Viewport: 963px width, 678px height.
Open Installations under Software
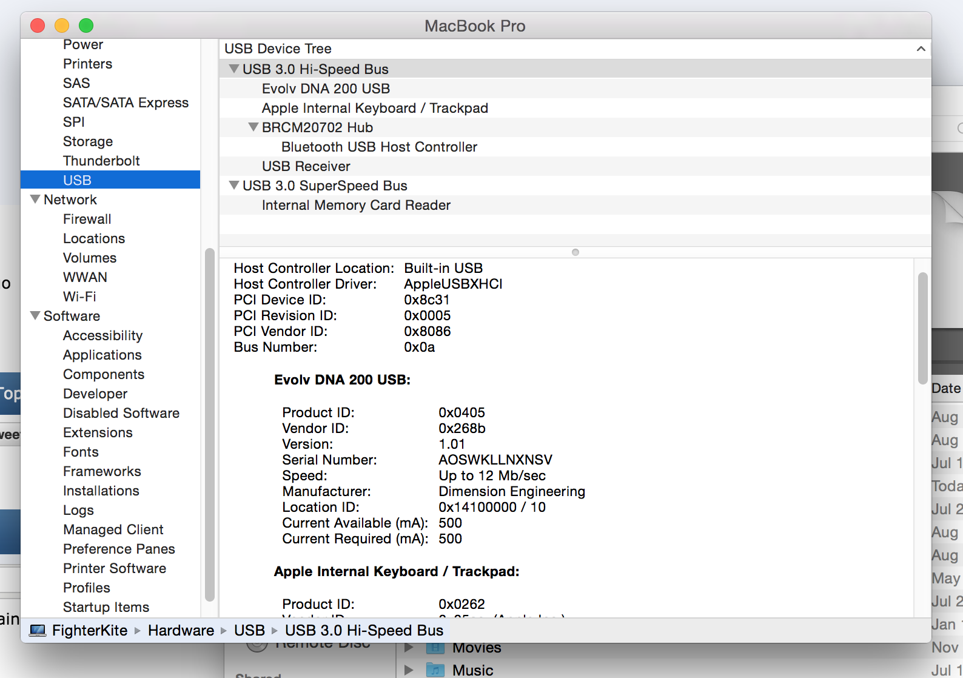coord(101,491)
